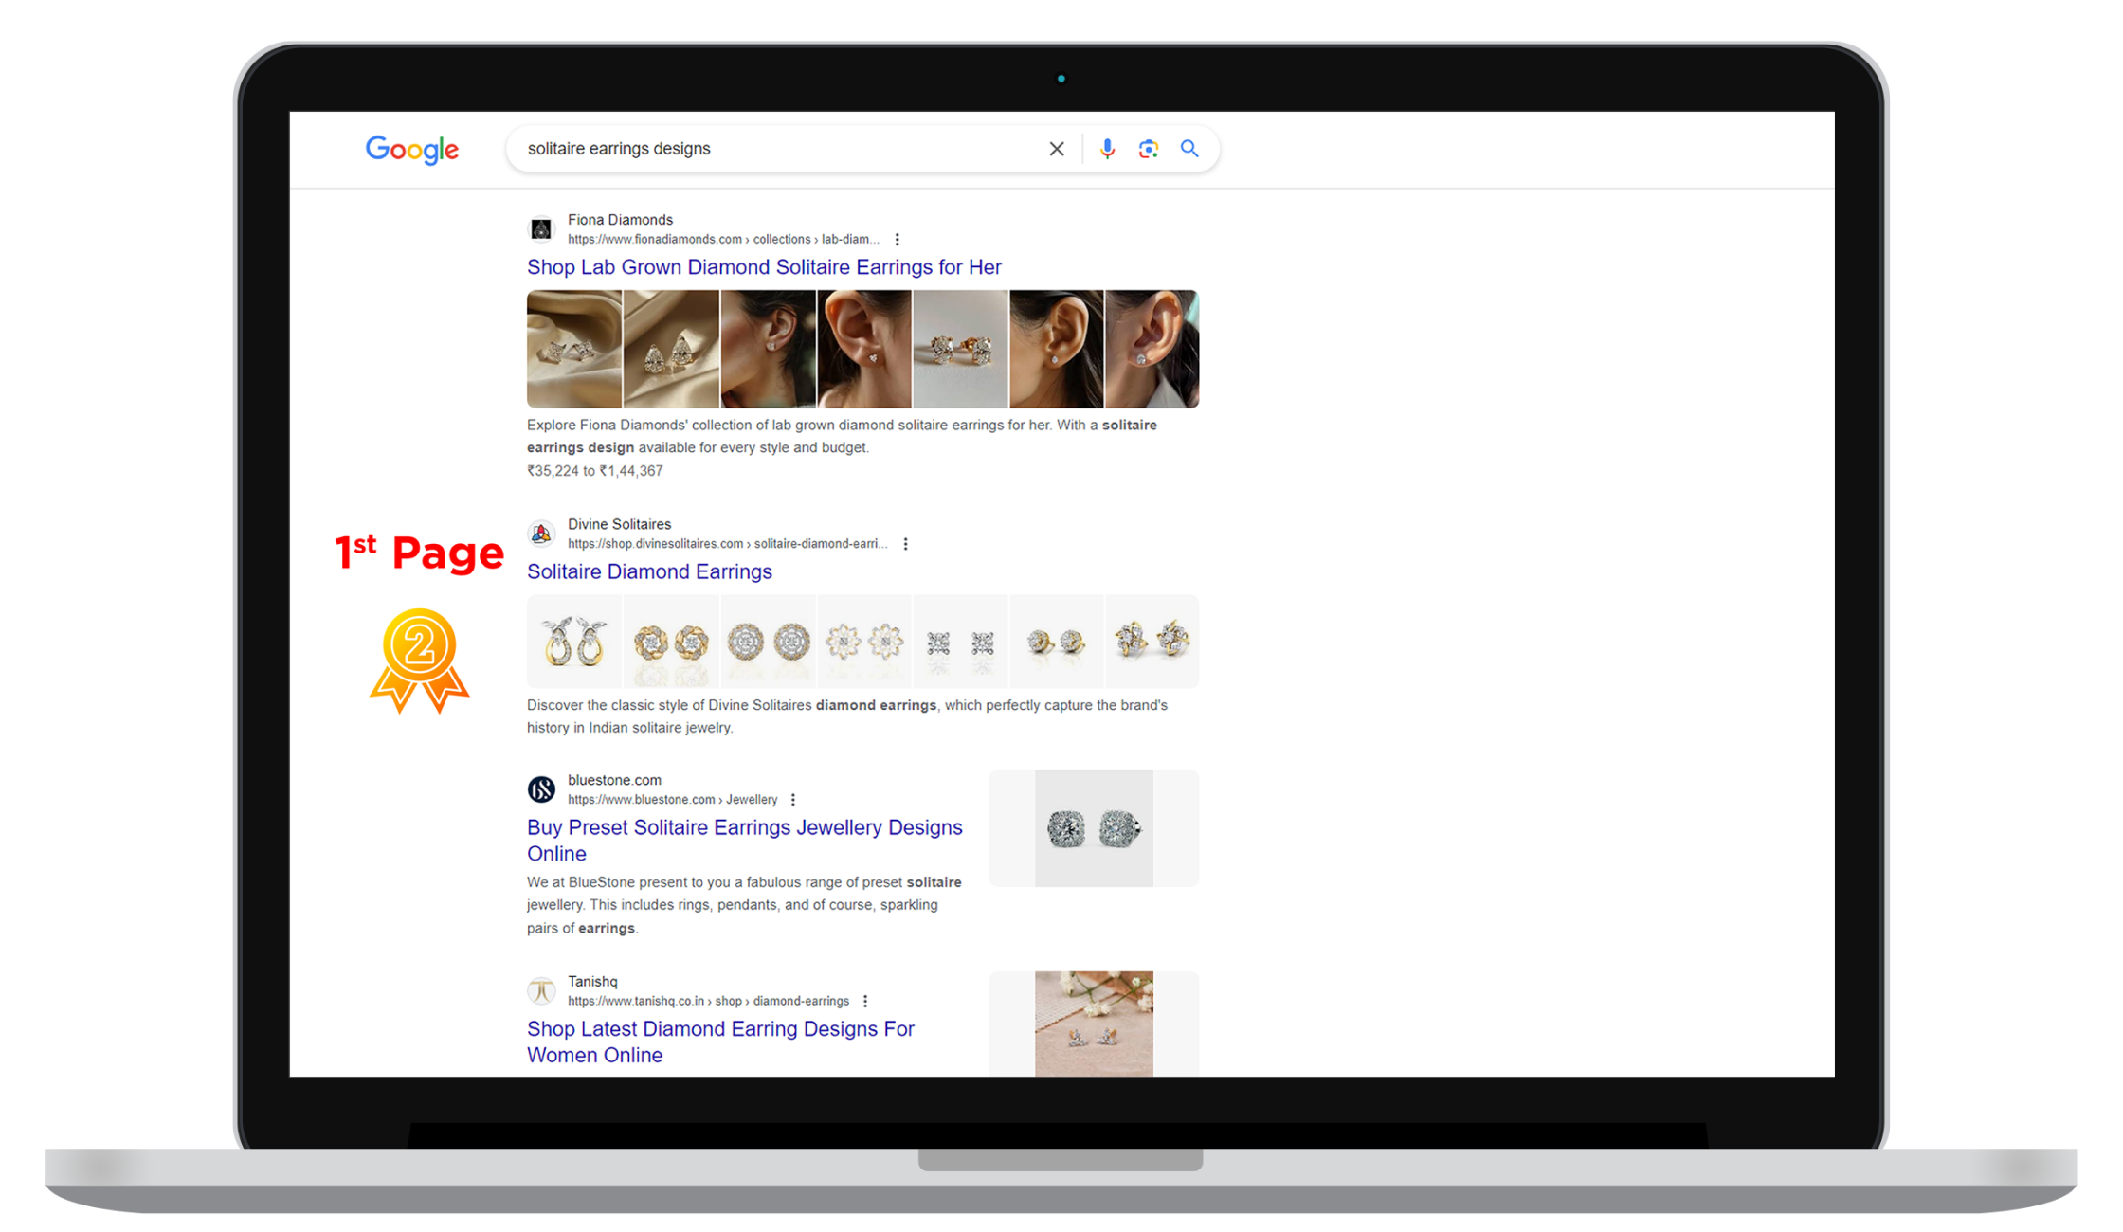
Task: Click the Tanishq site name
Action: coord(592,981)
